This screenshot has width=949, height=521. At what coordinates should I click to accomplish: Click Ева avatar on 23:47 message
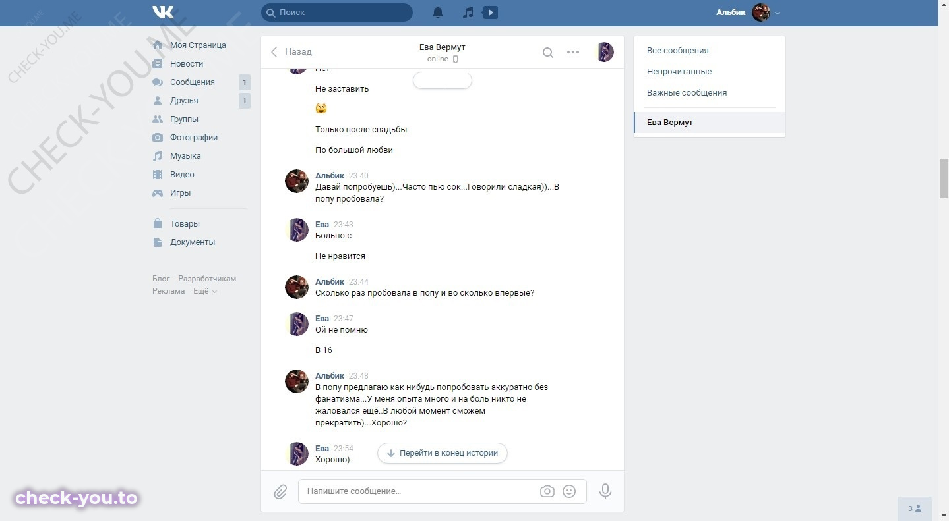tap(297, 324)
